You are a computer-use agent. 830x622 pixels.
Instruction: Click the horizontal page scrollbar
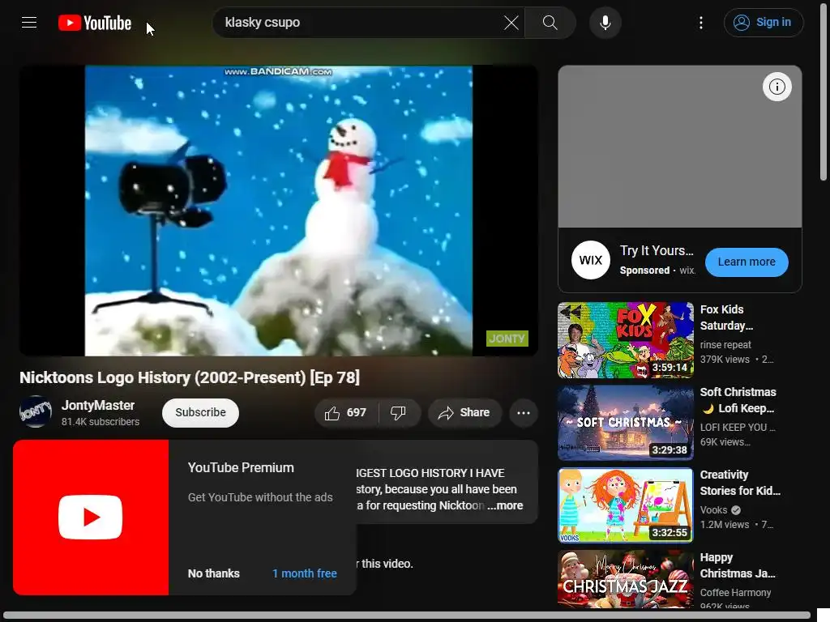pos(405,616)
